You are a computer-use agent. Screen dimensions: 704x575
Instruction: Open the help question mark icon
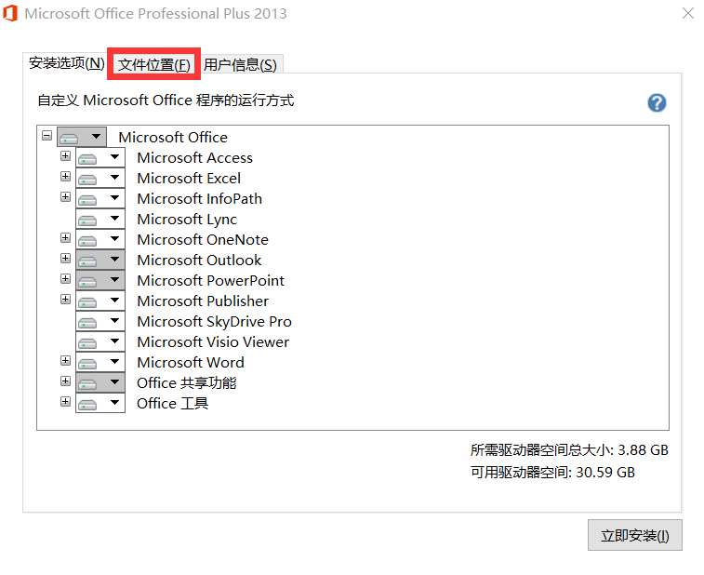tap(657, 103)
